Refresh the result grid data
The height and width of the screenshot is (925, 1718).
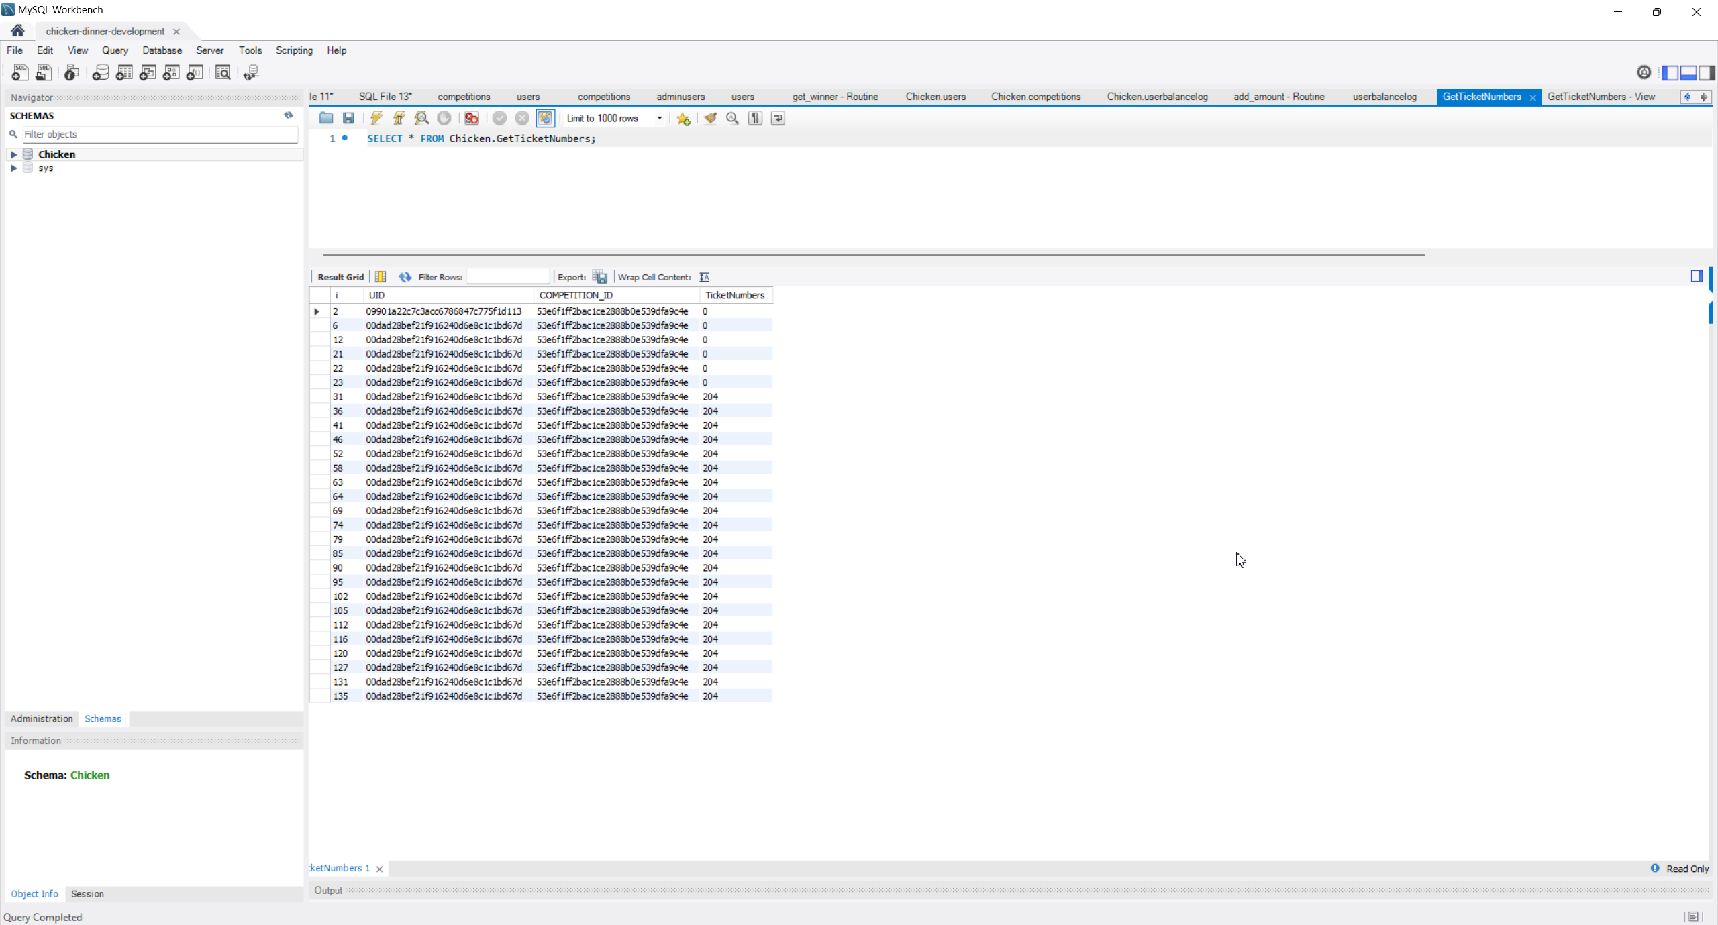(x=405, y=277)
